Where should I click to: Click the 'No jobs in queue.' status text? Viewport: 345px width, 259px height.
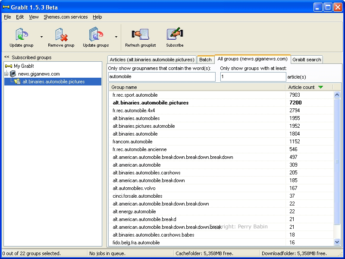(x=107, y=253)
